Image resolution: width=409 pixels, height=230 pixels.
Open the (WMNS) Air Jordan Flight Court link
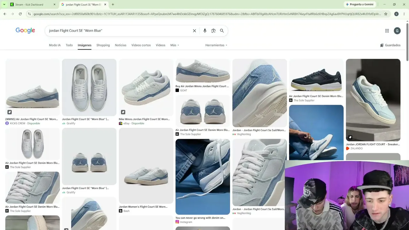[x=32, y=119]
